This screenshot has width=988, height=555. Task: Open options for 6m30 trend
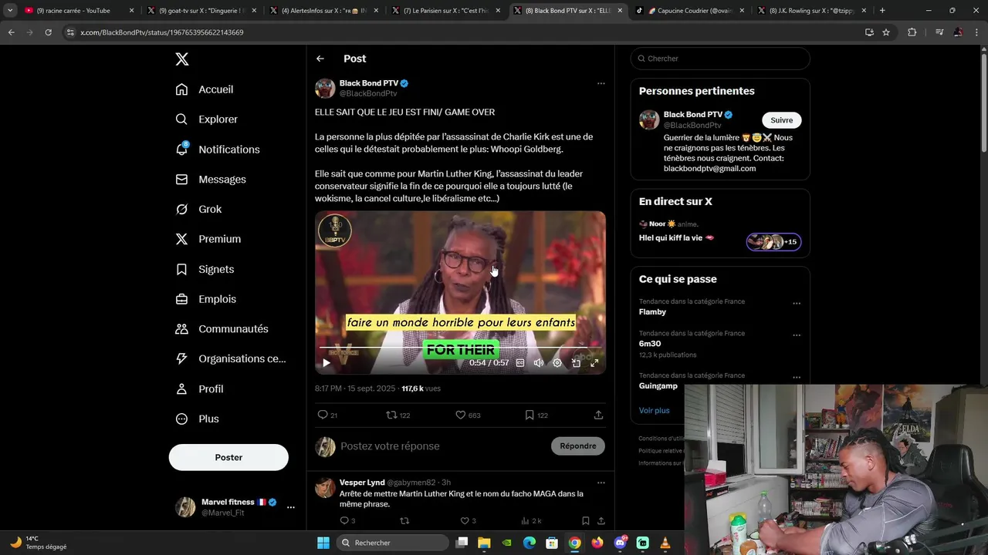point(797,335)
